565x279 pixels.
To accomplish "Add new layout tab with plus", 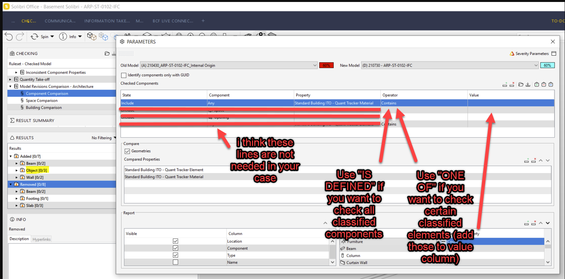I will pos(203,21).
